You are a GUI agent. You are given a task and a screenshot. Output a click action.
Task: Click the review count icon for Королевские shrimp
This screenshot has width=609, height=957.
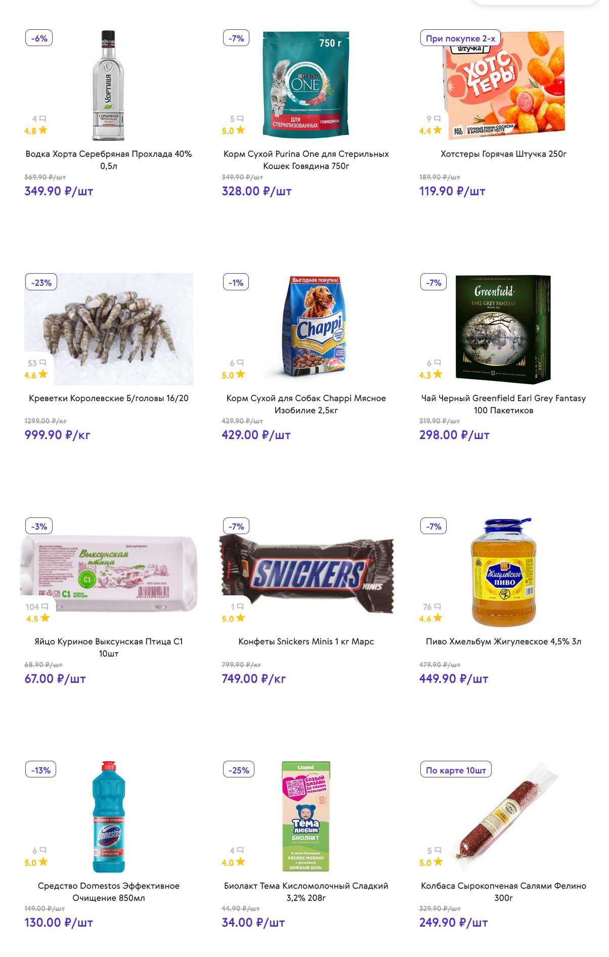point(43,363)
